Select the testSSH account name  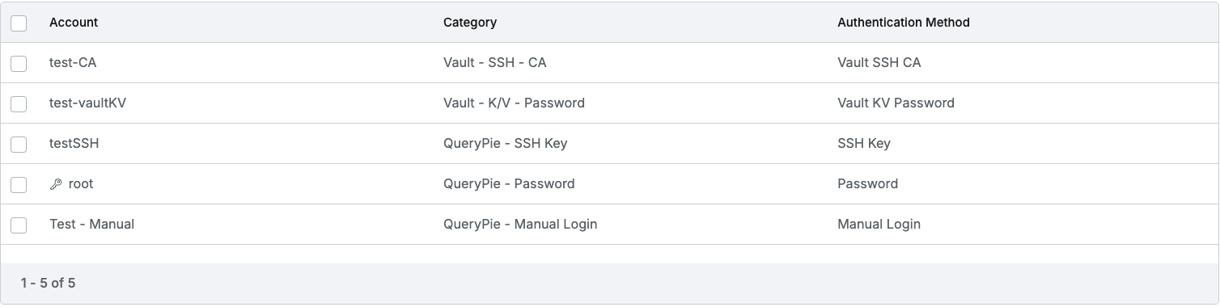tap(74, 144)
